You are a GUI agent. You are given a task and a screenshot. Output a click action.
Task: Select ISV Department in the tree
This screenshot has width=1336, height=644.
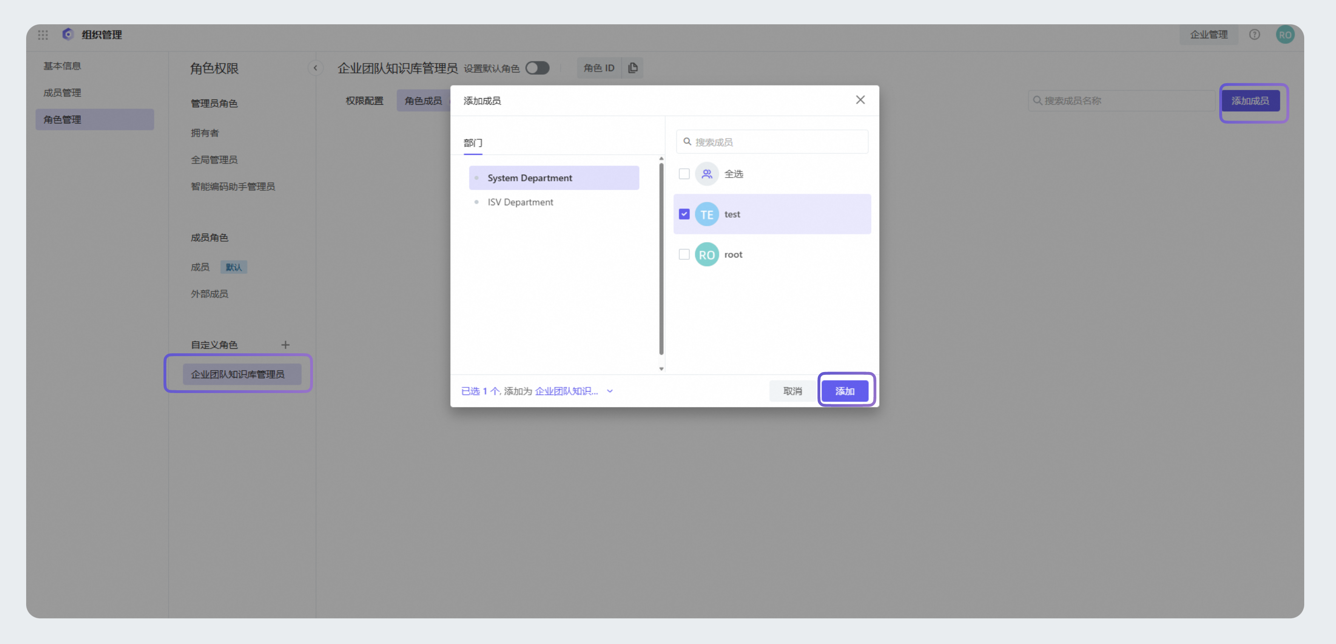520,202
